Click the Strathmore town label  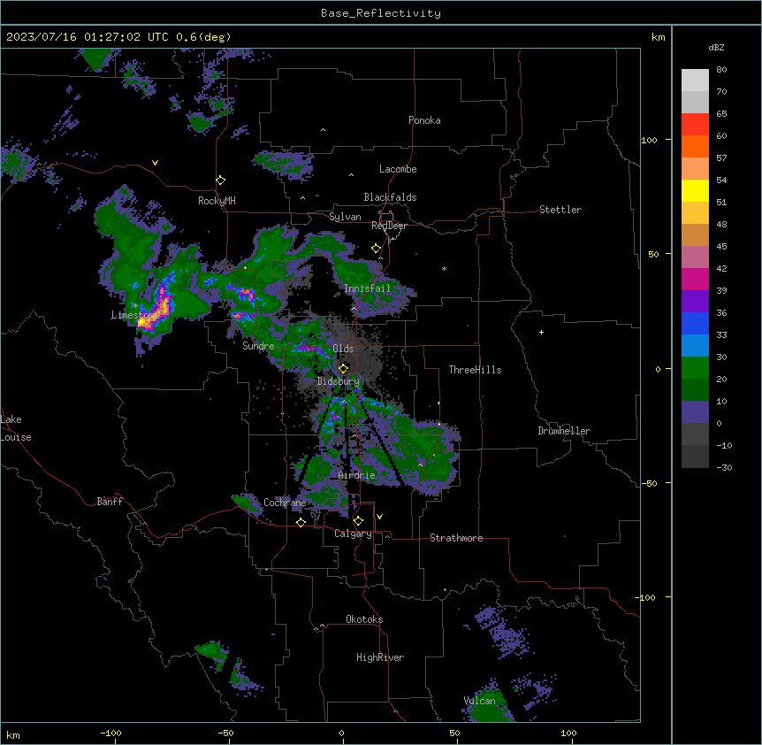click(x=456, y=538)
